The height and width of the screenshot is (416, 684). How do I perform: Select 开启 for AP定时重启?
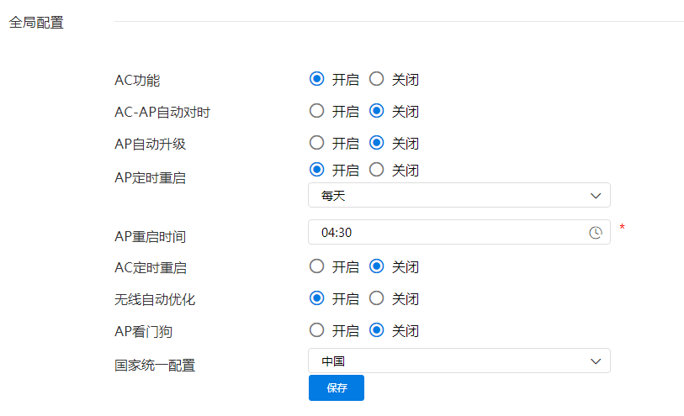tap(317, 169)
